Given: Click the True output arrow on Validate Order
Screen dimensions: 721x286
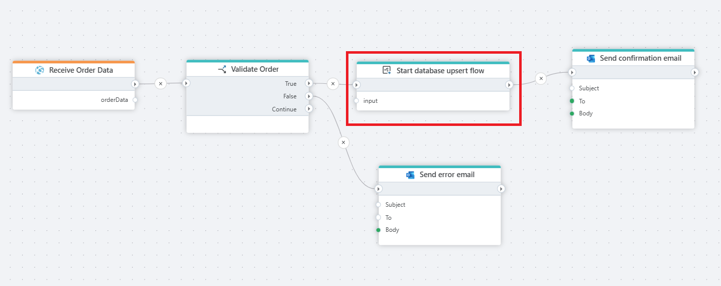Looking at the screenshot, I should click(x=308, y=84).
